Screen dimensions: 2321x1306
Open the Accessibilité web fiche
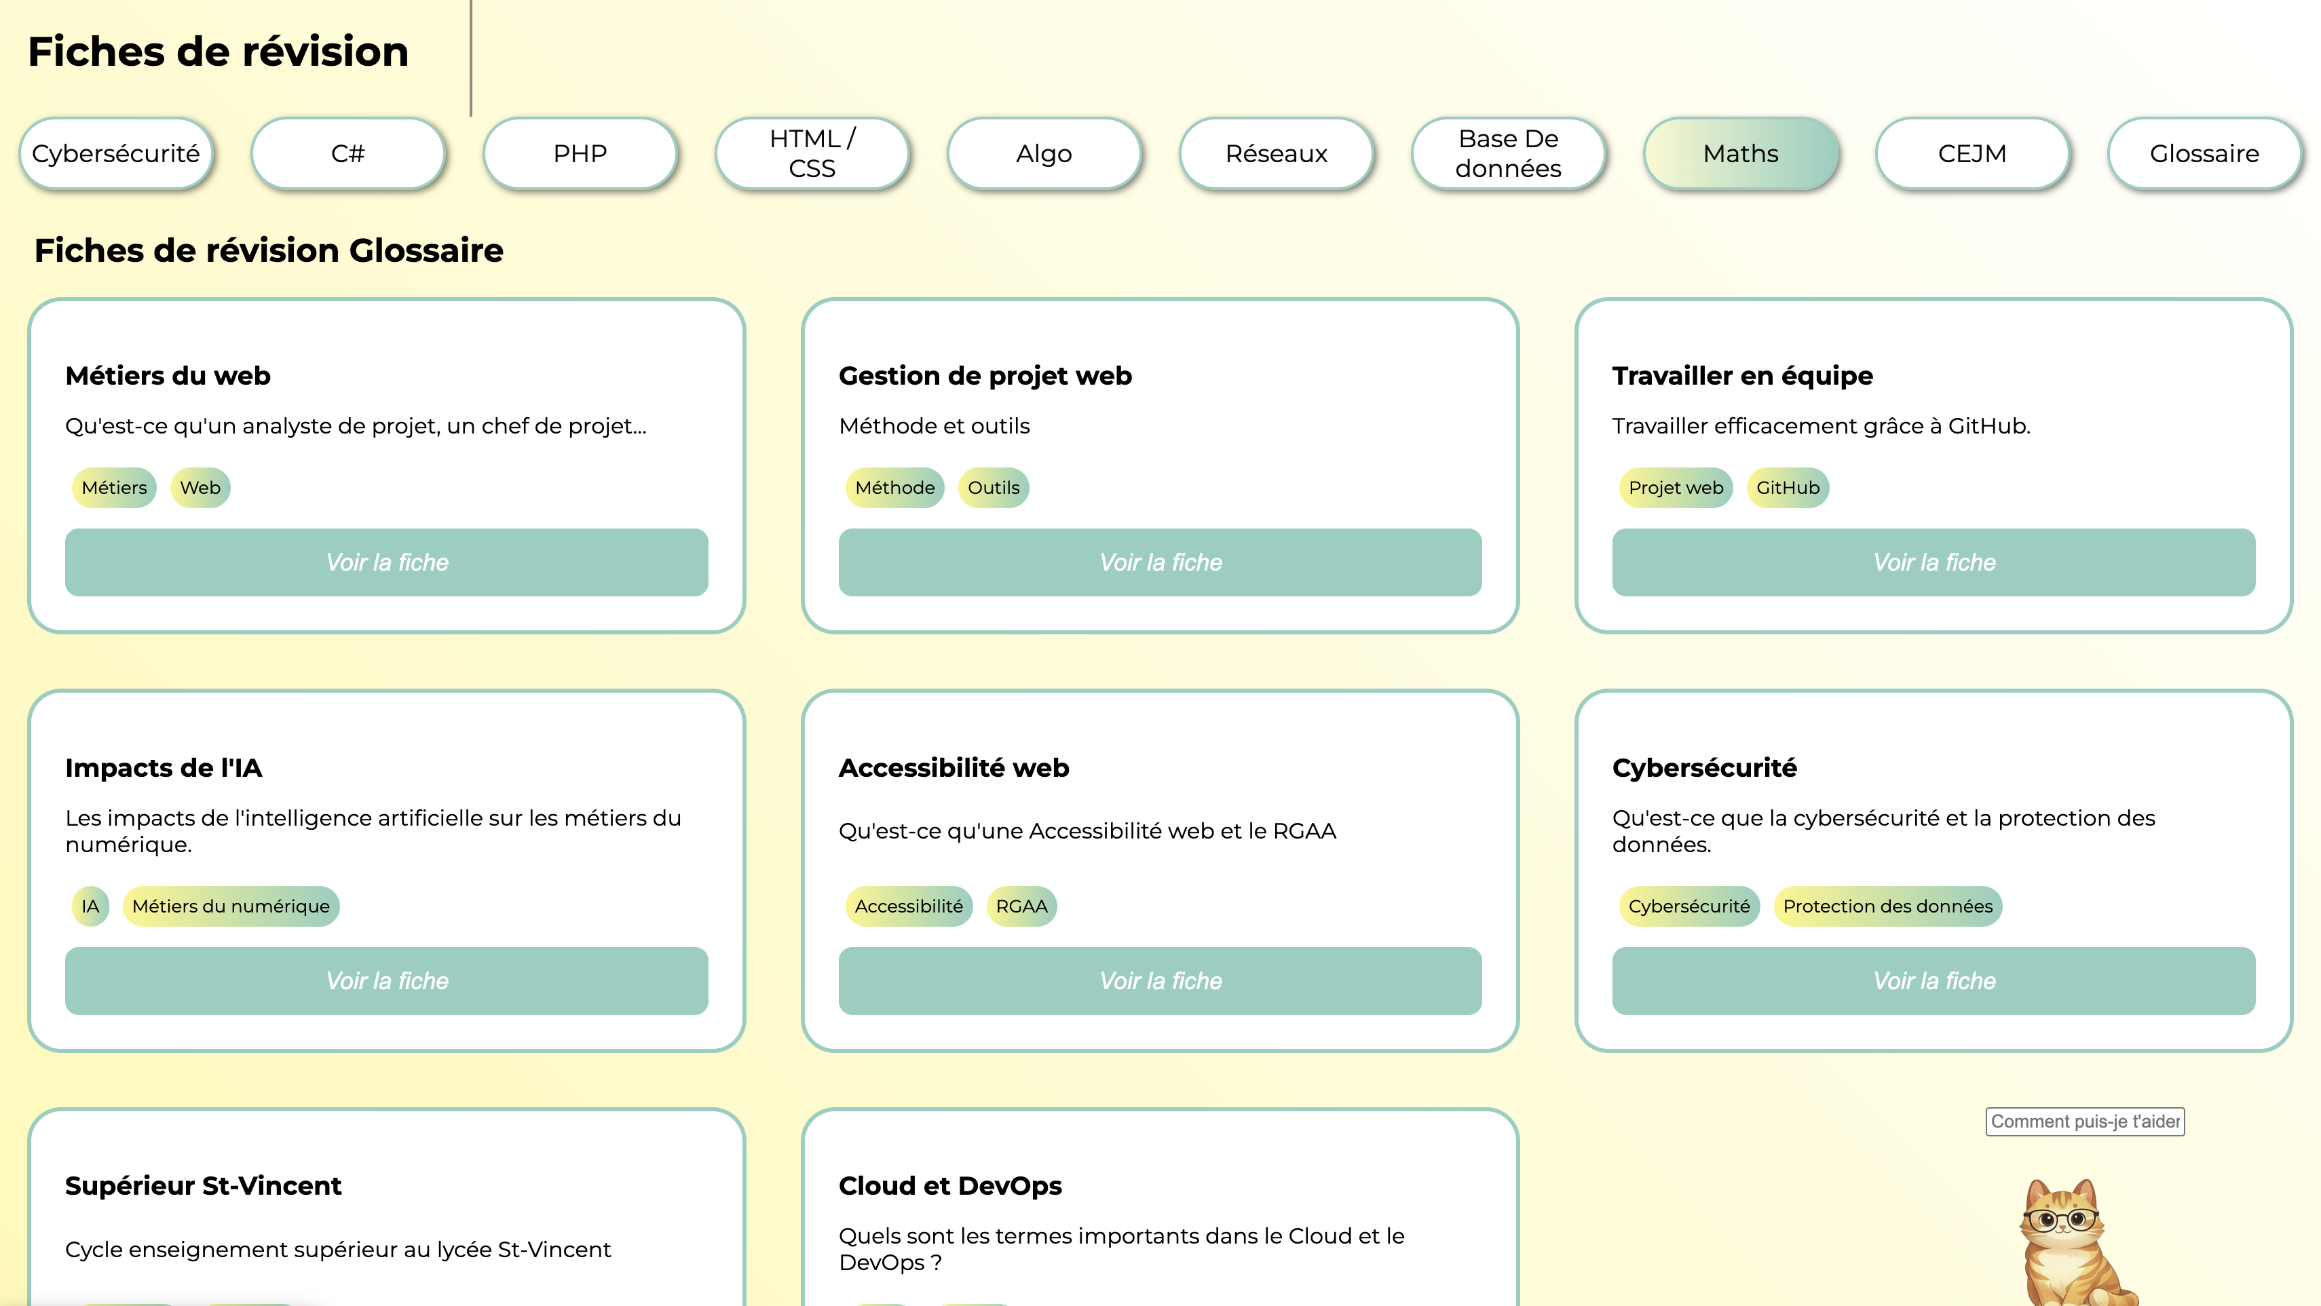1158,981
